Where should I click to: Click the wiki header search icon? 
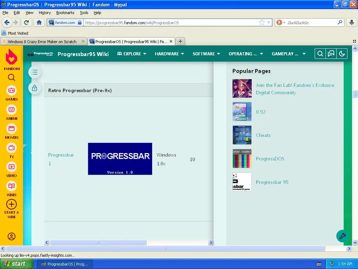(x=320, y=54)
